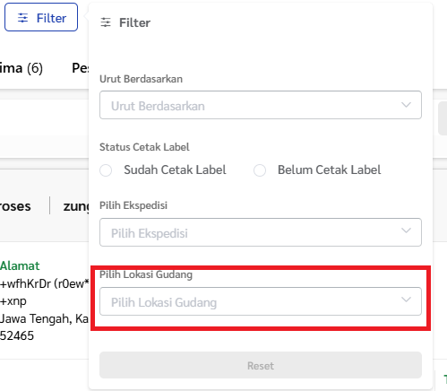This screenshot has width=447, height=391.
Task: Click the Sudah Cetak Label text
Action: tap(175, 169)
